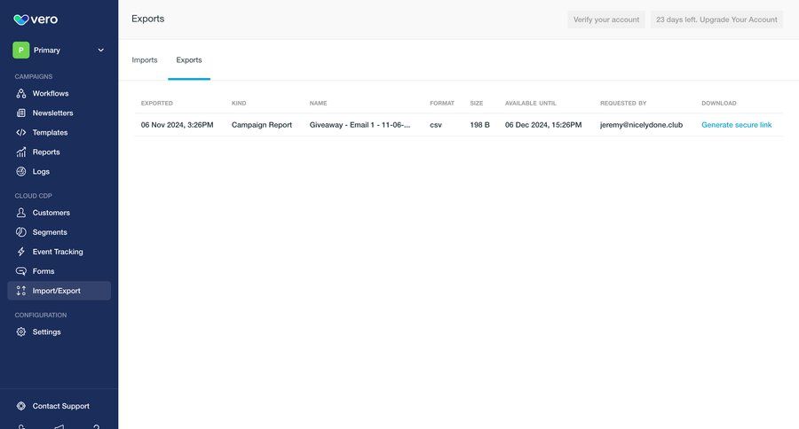This screenshot has width=799, height=429.
Task: Click the CAMPAIGNS section label
Action: tap(33, 77)
